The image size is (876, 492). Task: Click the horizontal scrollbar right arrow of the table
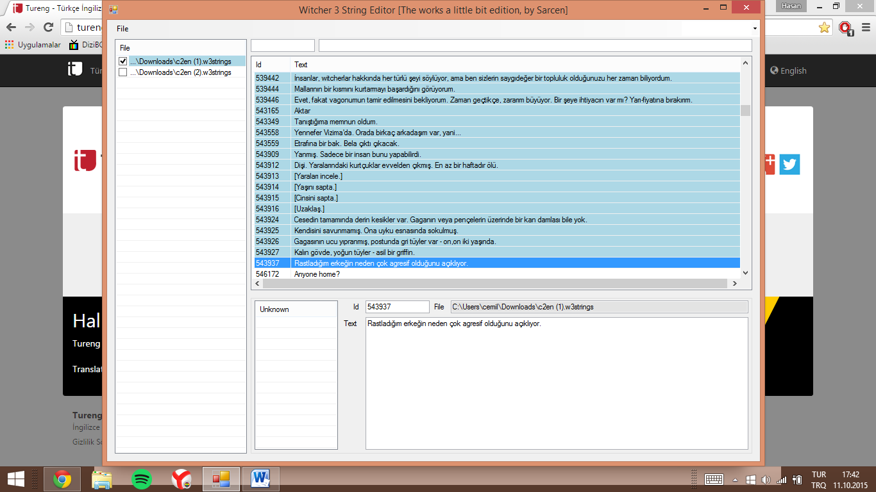[x=735, y=284]
